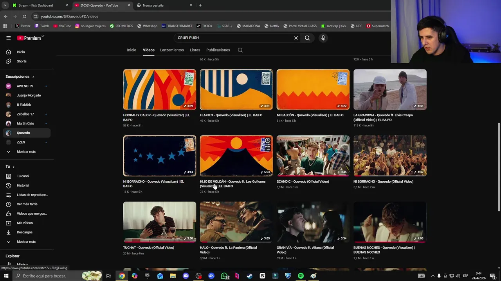Open the YouTube hamburger guide menu

pos(8,38)
